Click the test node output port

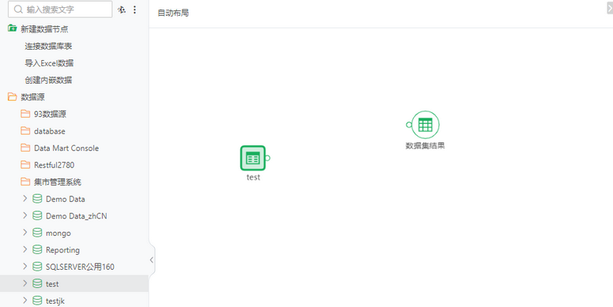tap(268, 158)
